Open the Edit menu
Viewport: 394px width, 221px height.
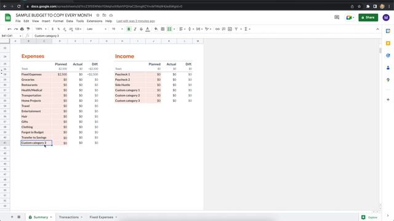[x=26, y=21]
